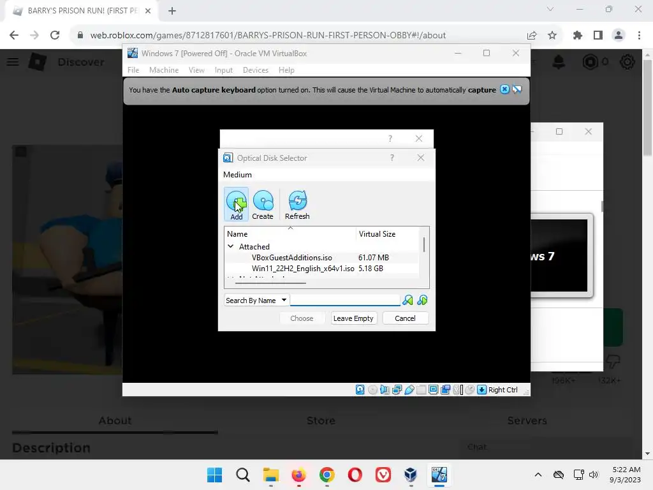This screenshot has width=653, height=490.
Task: Open the Roblox settings gear
Action: [x=627, y=62]
